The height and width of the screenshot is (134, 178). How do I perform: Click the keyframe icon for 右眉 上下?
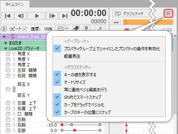[x=8, y=108]
